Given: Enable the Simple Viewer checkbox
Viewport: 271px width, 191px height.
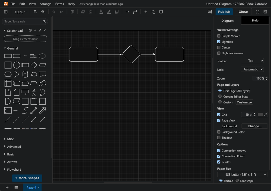Looking at the screenshot, I should [219, 36].
